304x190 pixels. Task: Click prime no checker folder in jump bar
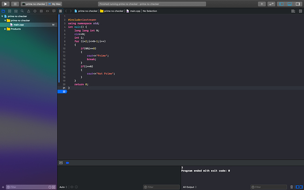click(x=111, y=11)
